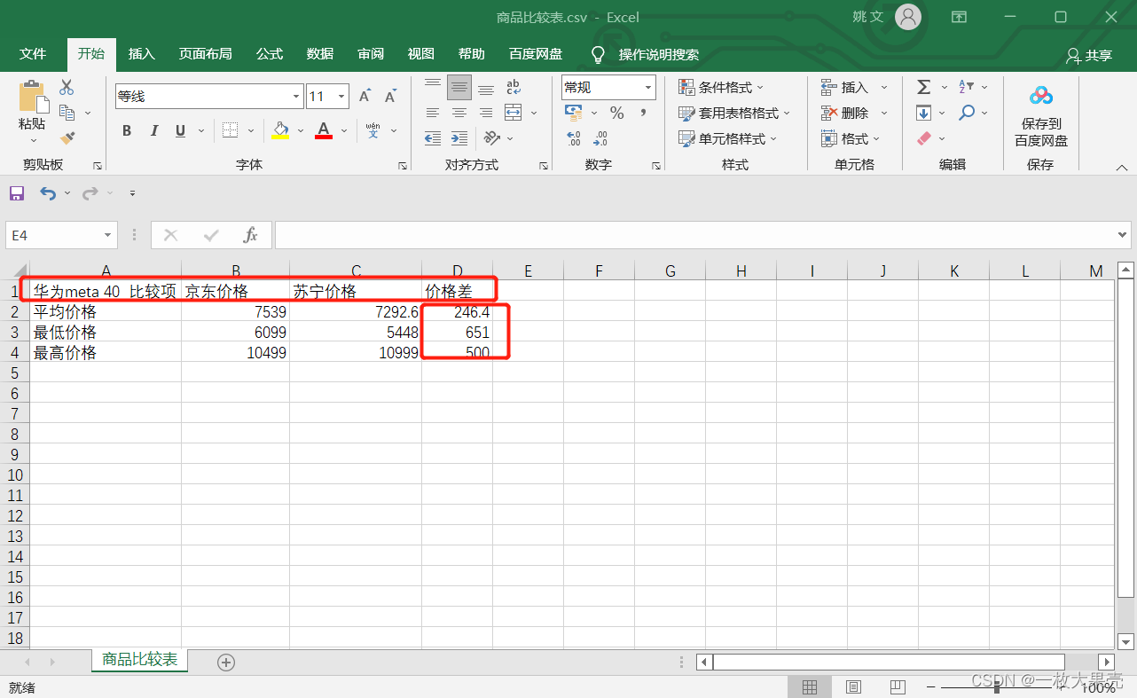Open the File (文件) tab
This screenshot has width=1137, height=698.
tap(33, 54)
